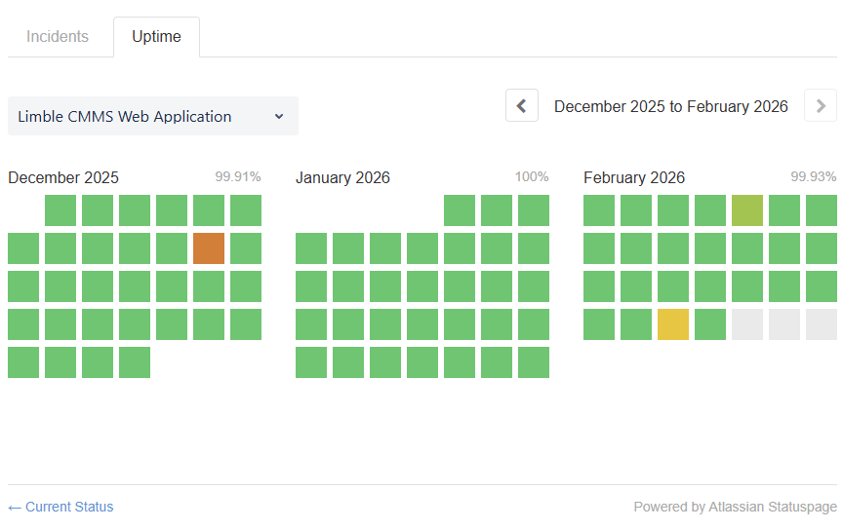Click the 99.91% uptime value
843x530 pixels.
click(x=238, y=176)
